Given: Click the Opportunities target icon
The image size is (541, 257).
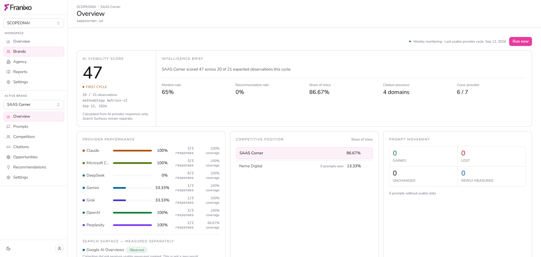Looking at the screenshot, I should [x=8, y=157].
